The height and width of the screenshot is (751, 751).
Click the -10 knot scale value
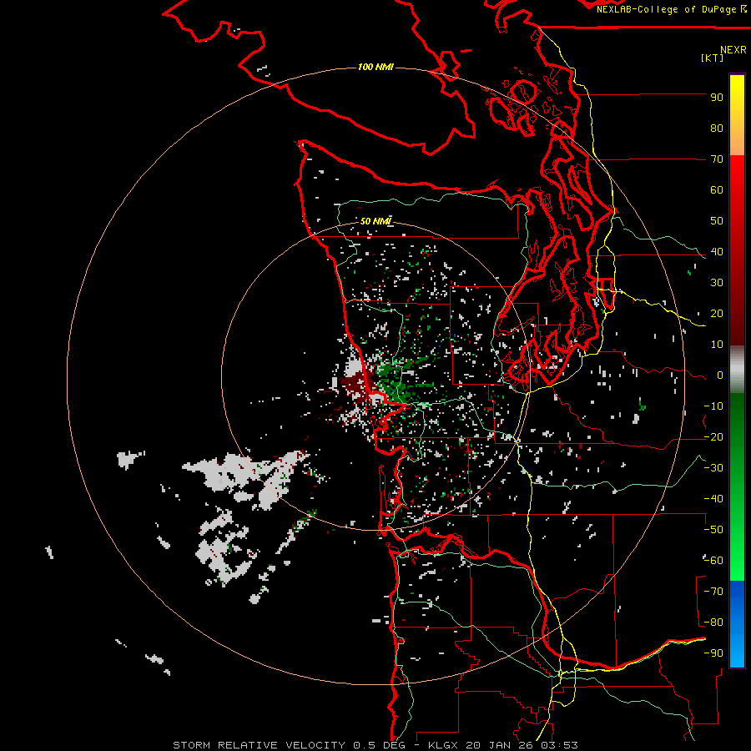click(713, 406)
